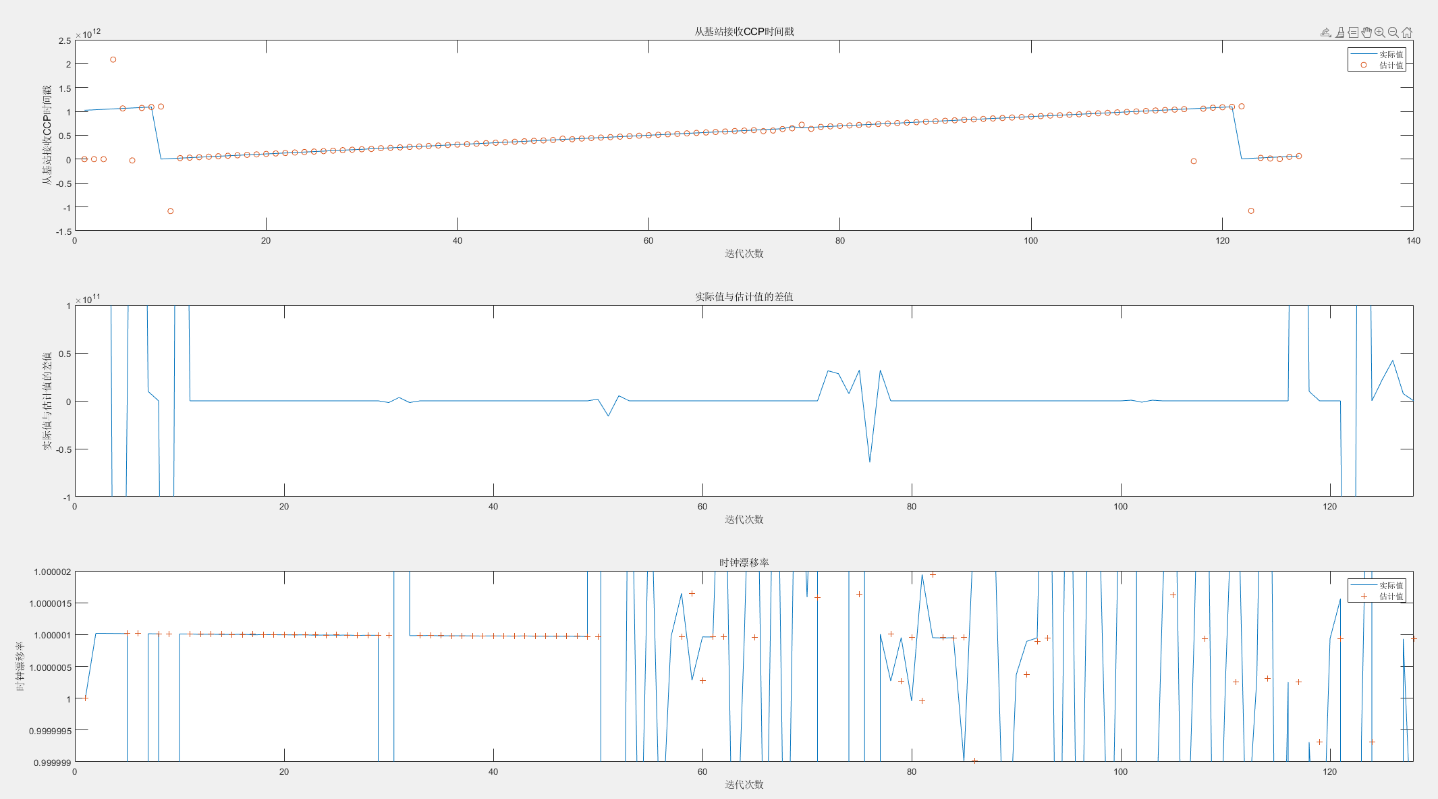
Task: Click y-tick label 1.000002 on bottom plot
Action: 52,572
